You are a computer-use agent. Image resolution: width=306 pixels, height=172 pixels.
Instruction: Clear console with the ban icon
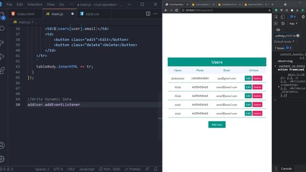(283, 23)
